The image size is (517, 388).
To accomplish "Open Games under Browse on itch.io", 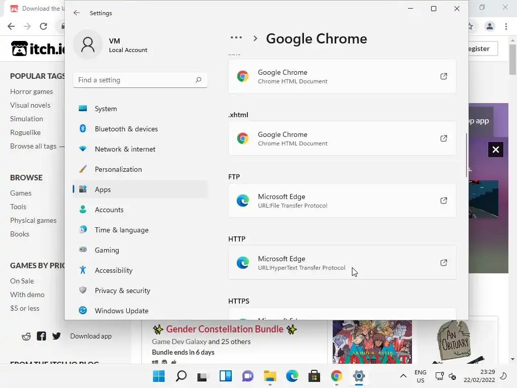I will point(20,193).
